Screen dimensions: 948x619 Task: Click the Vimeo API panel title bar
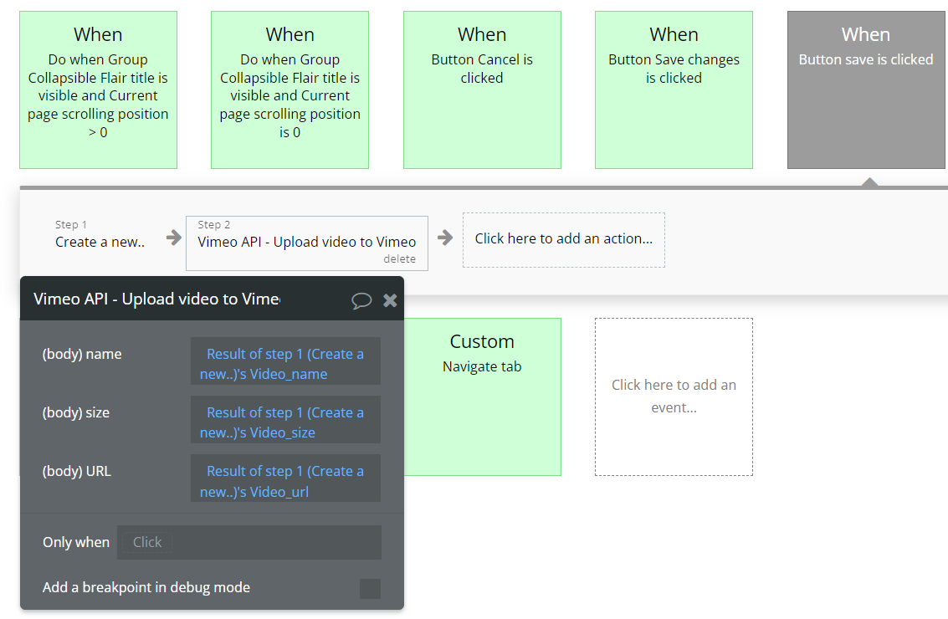tap(212, 299)
